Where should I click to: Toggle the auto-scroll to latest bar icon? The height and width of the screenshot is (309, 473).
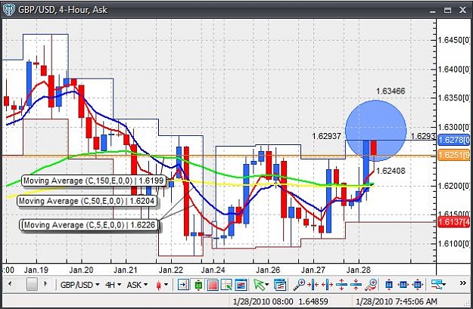(183, 284)
